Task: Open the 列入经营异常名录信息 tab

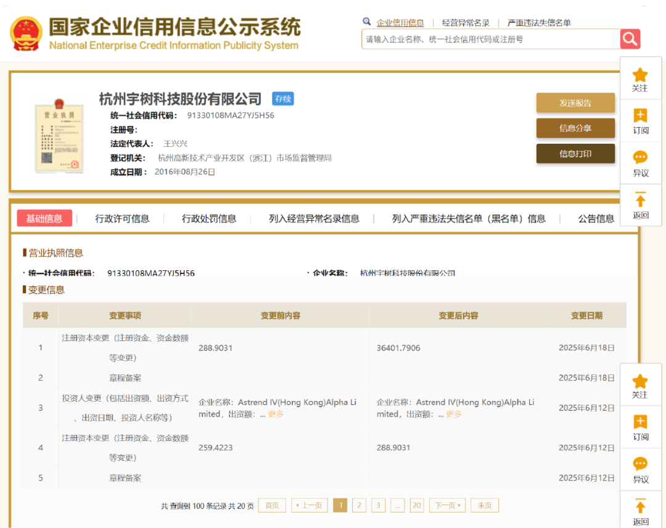Action: click(x=314, y=218)
